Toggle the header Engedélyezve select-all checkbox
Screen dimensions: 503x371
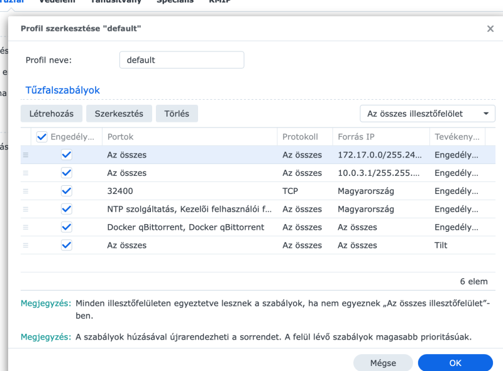click(x=42, y=137)
